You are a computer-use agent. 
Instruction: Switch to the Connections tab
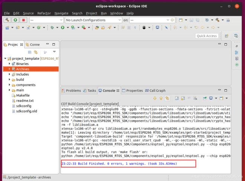click(33, 45)
